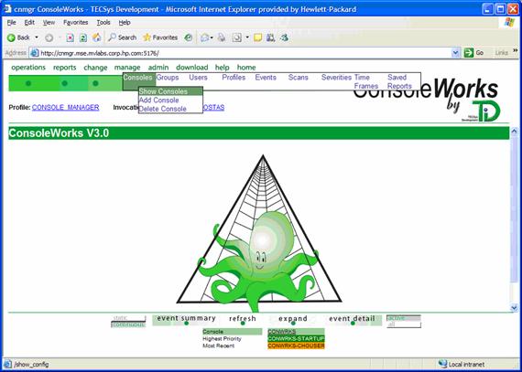522x372 pixels.
Task: Select the Users submenu item
Action: point(198,78)
